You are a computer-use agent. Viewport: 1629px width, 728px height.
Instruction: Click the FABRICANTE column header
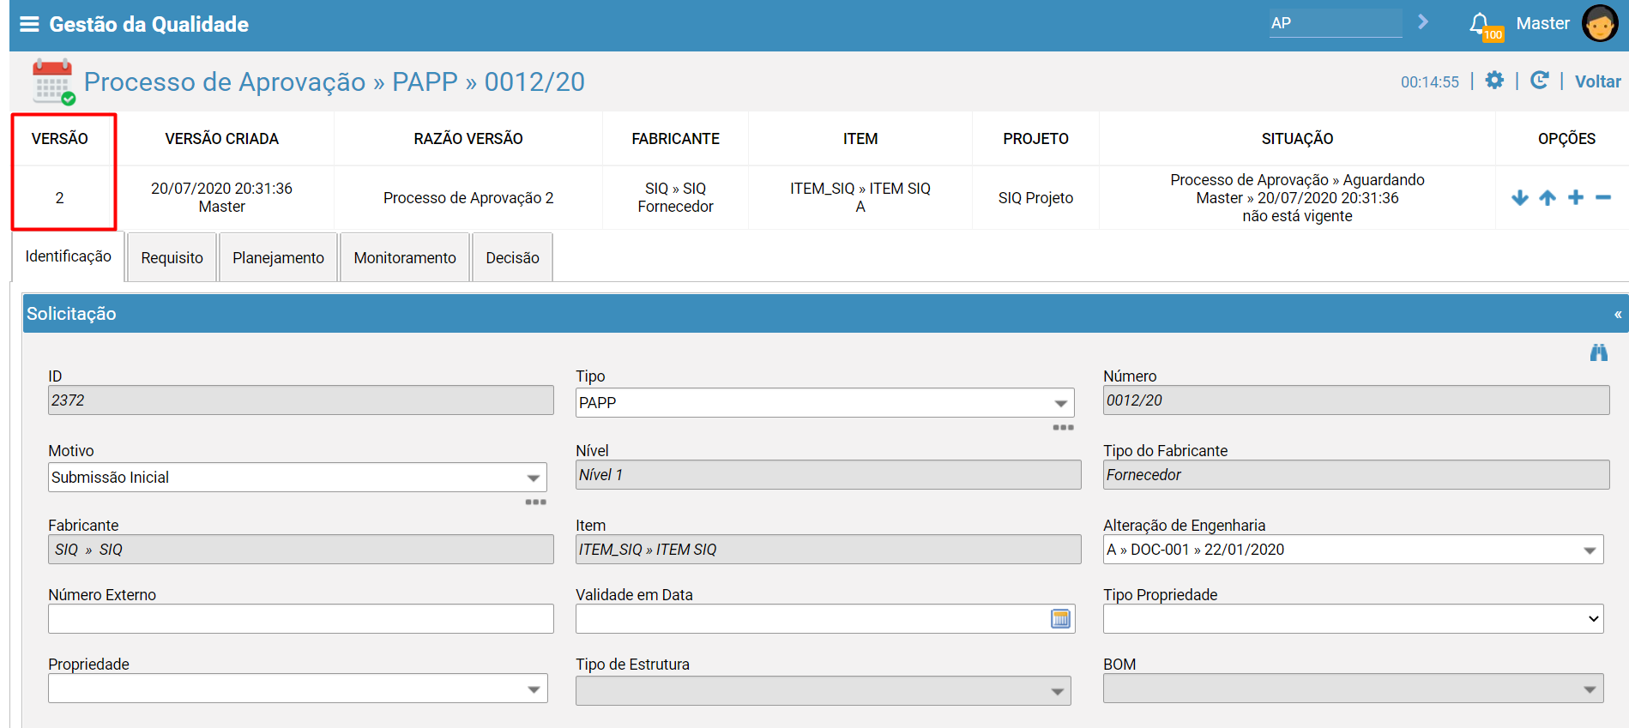[x=676, y=139]
